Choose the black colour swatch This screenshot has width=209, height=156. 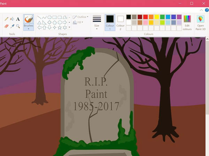click(129, 17)
